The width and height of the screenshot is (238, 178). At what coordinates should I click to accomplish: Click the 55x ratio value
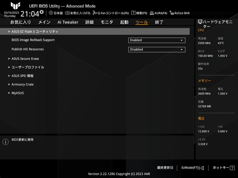(200, 68)
